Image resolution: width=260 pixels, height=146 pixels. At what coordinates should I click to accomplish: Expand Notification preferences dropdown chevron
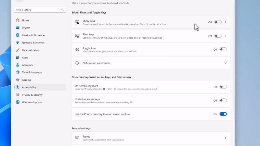[226, 63]
